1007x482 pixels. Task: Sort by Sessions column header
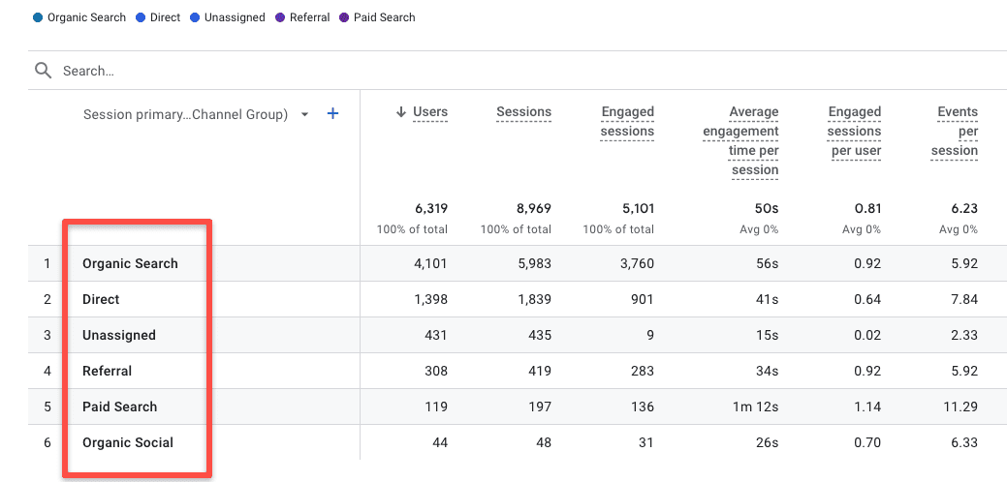click(x=523, y=112)
